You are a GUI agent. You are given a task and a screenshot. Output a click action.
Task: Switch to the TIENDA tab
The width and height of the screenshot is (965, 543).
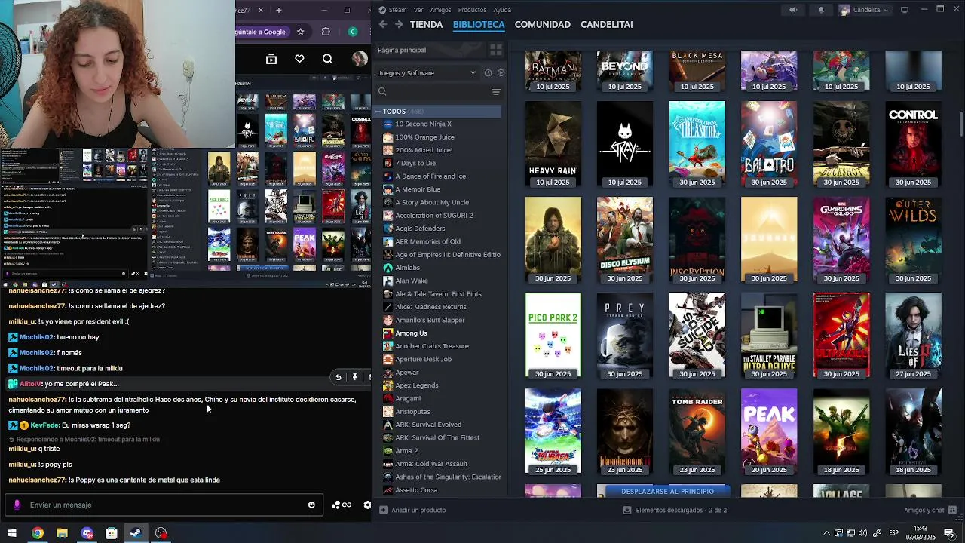click(x=426, y=24)
